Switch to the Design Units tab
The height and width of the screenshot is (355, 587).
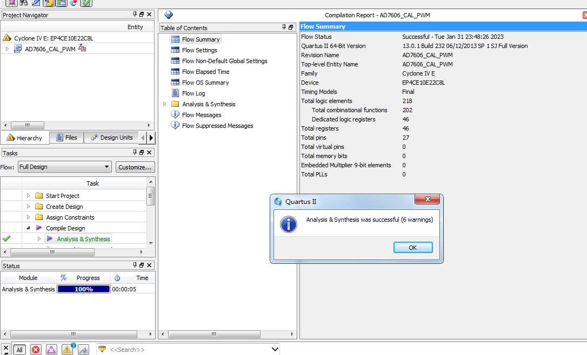112,138
